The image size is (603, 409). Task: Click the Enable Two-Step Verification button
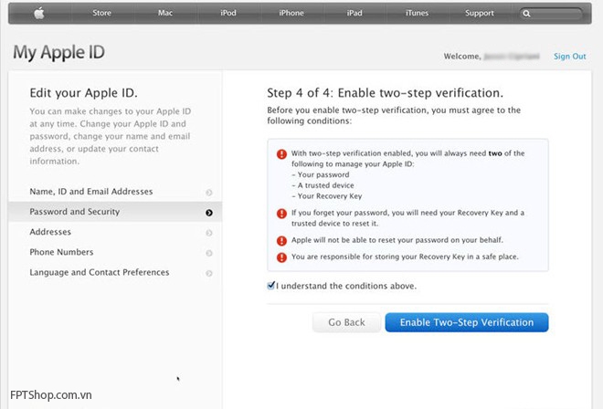click(467, 322)
